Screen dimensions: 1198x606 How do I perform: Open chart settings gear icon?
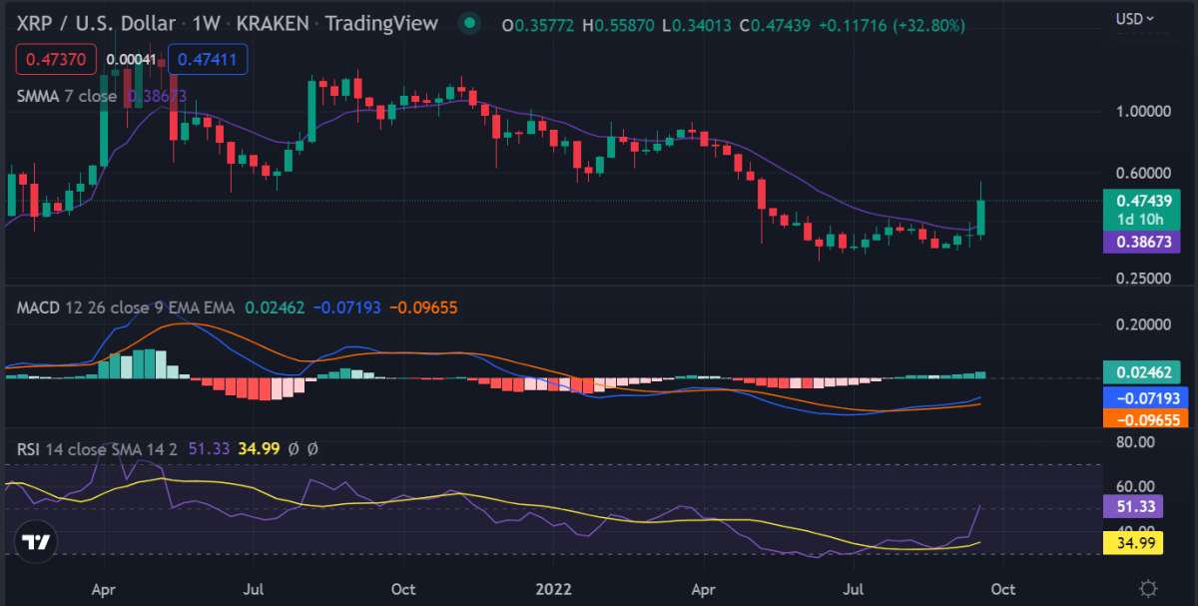(x=1148, y=588)
